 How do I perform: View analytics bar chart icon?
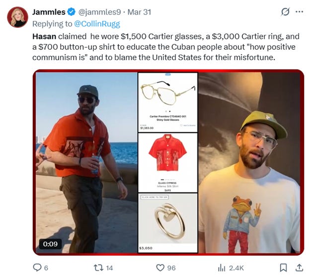[x=222, y=268]
